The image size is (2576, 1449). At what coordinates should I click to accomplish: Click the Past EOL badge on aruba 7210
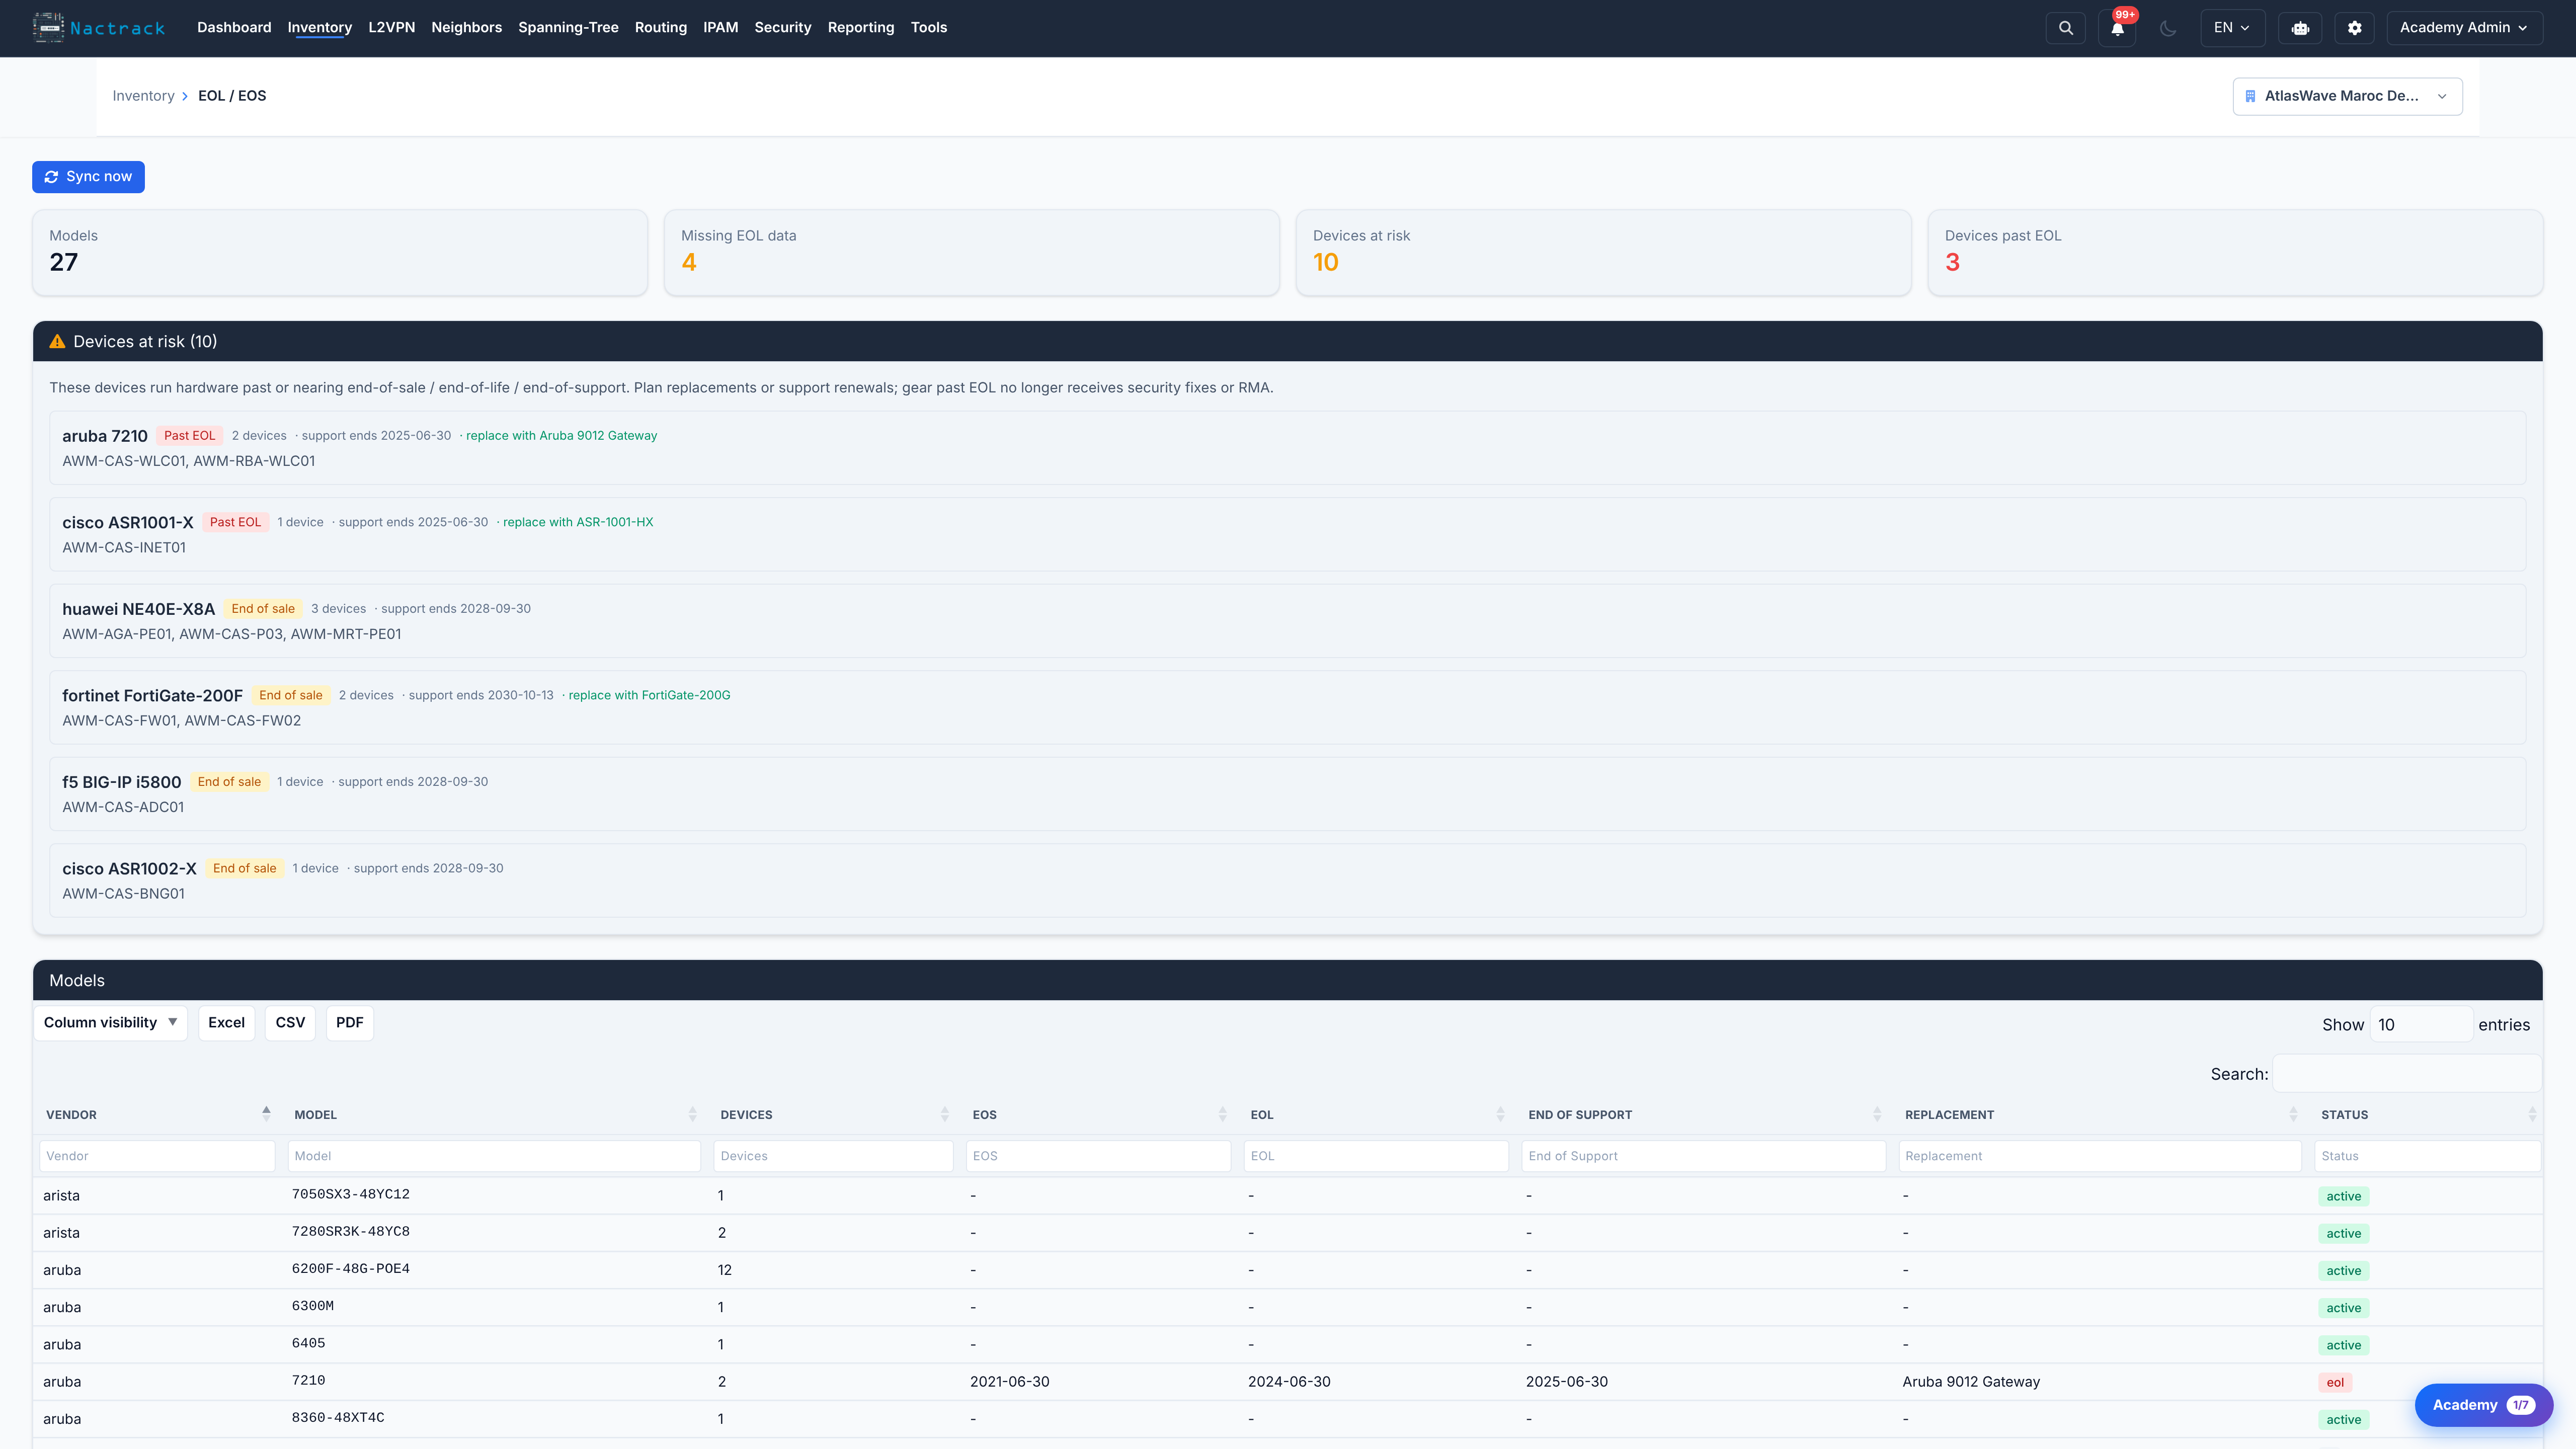click(x=189, y=436)
